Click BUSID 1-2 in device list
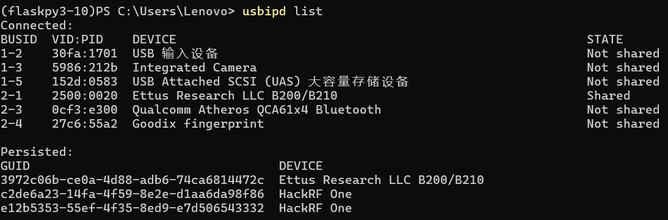 pyautogui.click(x=12, y=53)
